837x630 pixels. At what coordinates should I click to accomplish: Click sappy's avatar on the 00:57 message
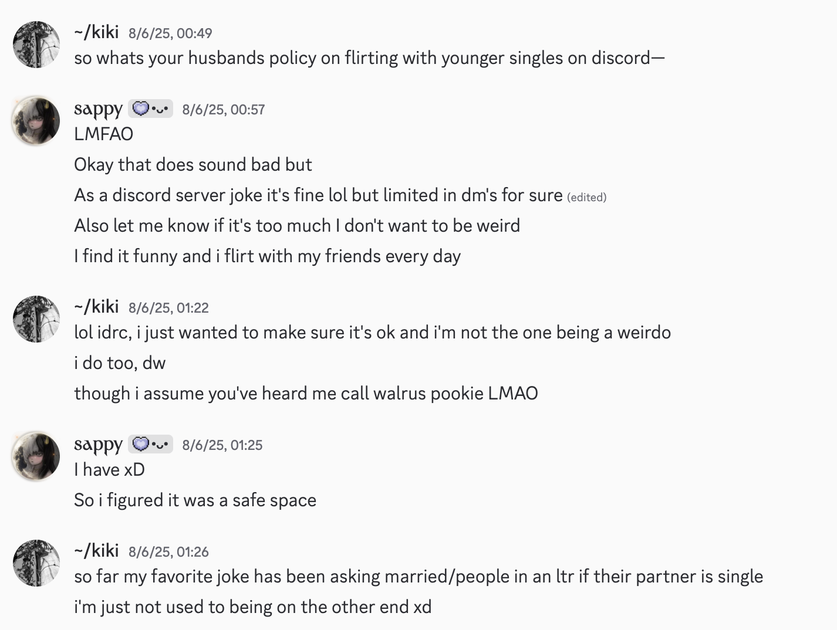36,121
